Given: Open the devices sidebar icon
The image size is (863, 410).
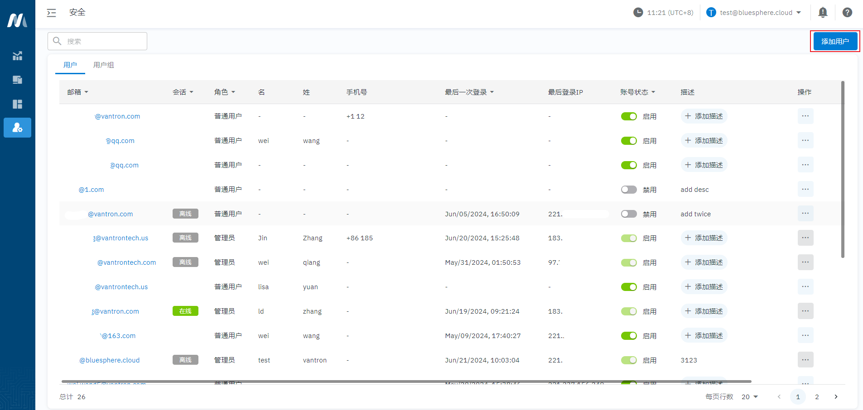Looking at the screenshot, I should pyautogui.click(x=17, y=80).
